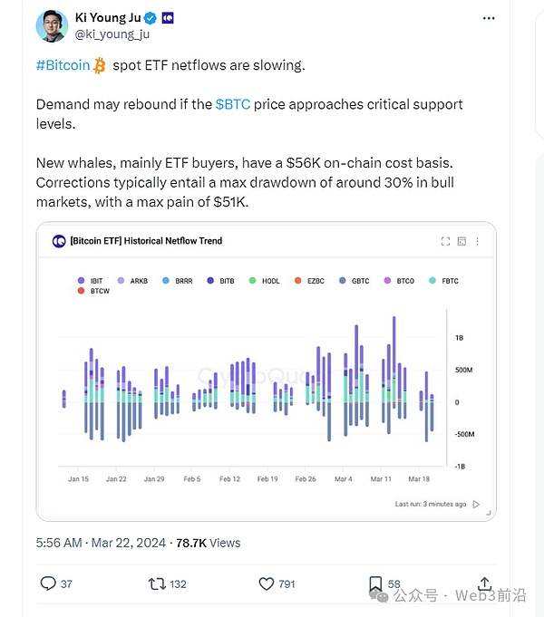Click the share upload icon
544x617 pixels.
click(484, 583)
